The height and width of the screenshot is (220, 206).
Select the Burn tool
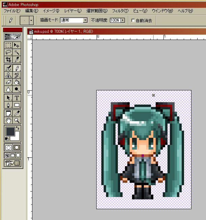click(x=17, y=89)
